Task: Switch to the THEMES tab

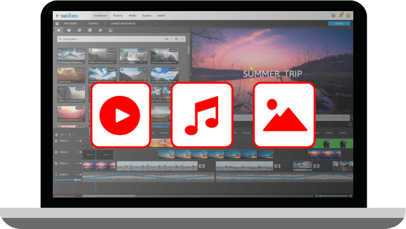Action: [x=93, y=23]
